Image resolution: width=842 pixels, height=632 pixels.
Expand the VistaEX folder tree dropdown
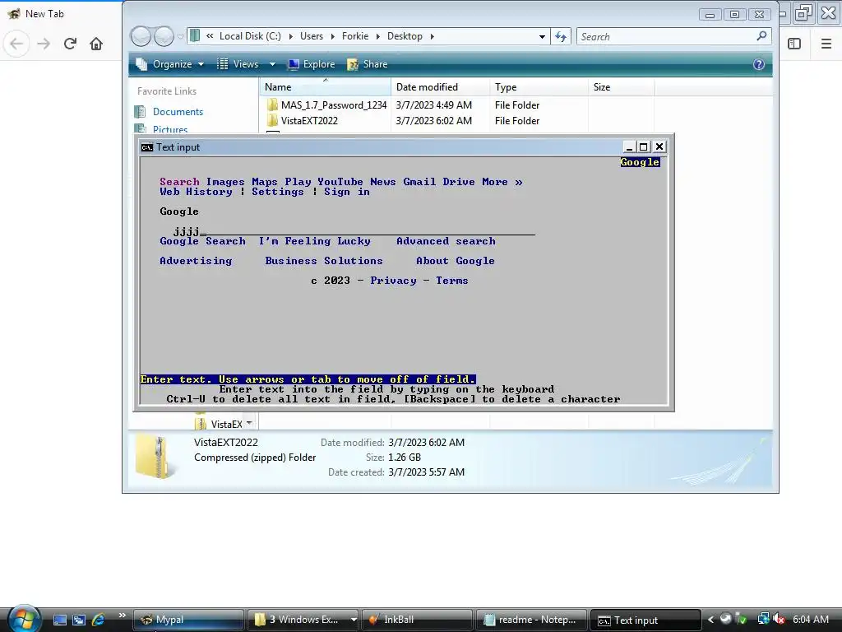coord(249,423)
